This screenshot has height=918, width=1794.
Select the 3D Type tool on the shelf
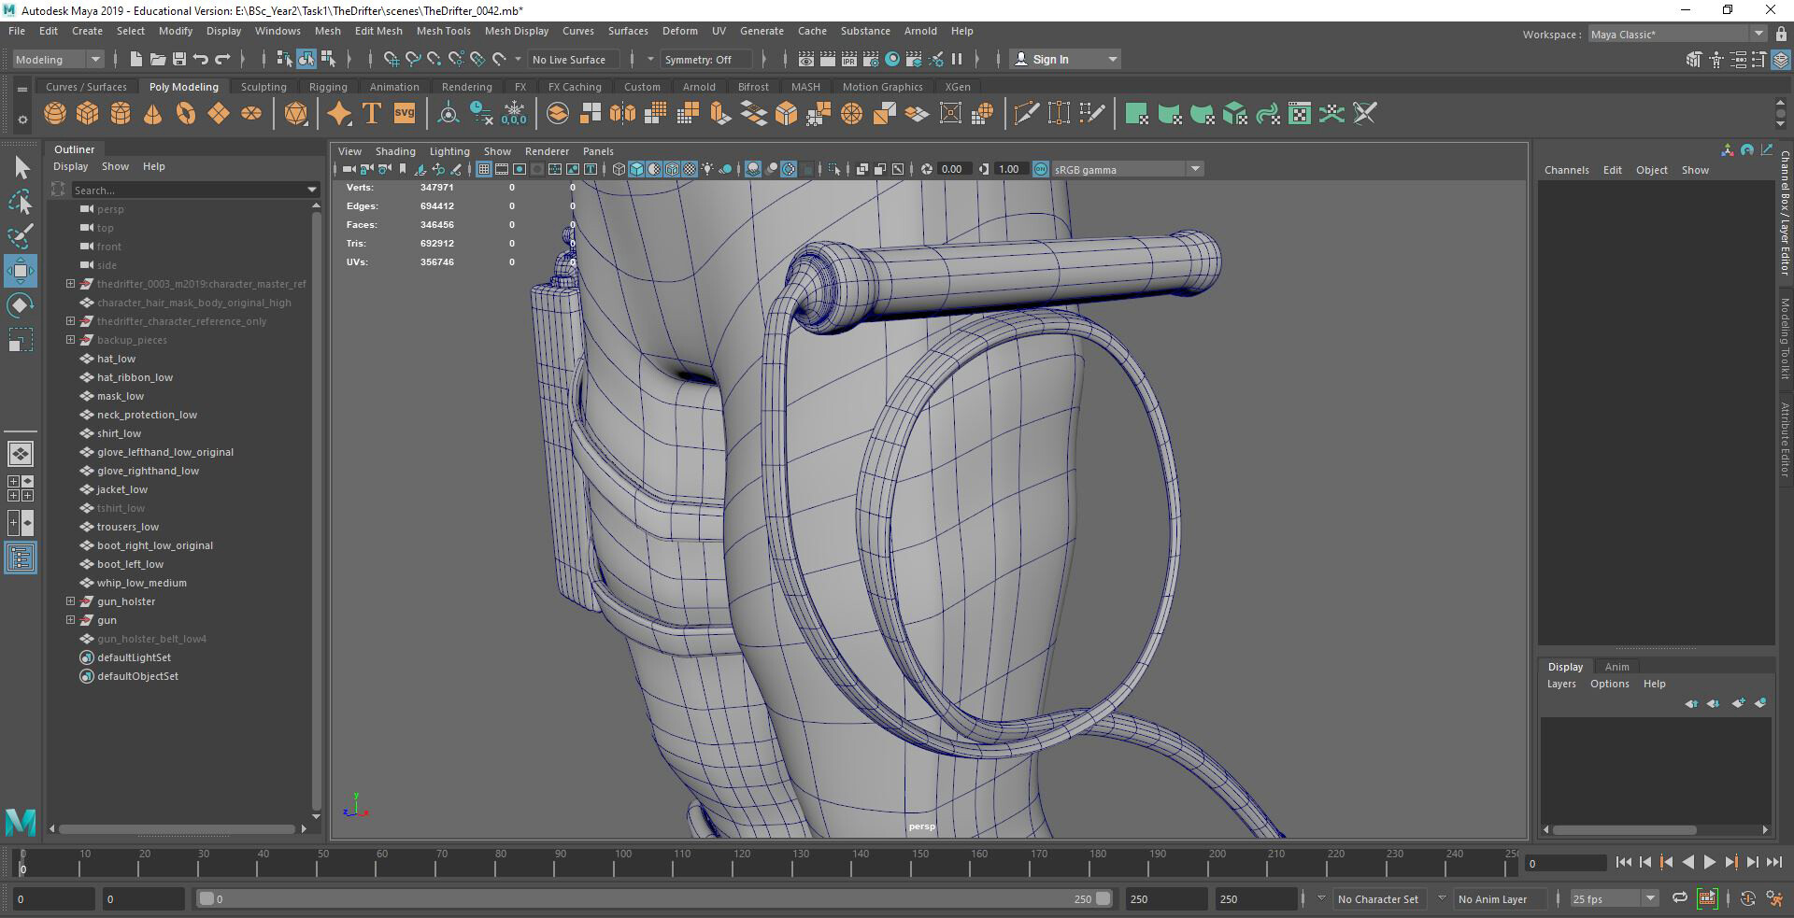coord(370,113)
